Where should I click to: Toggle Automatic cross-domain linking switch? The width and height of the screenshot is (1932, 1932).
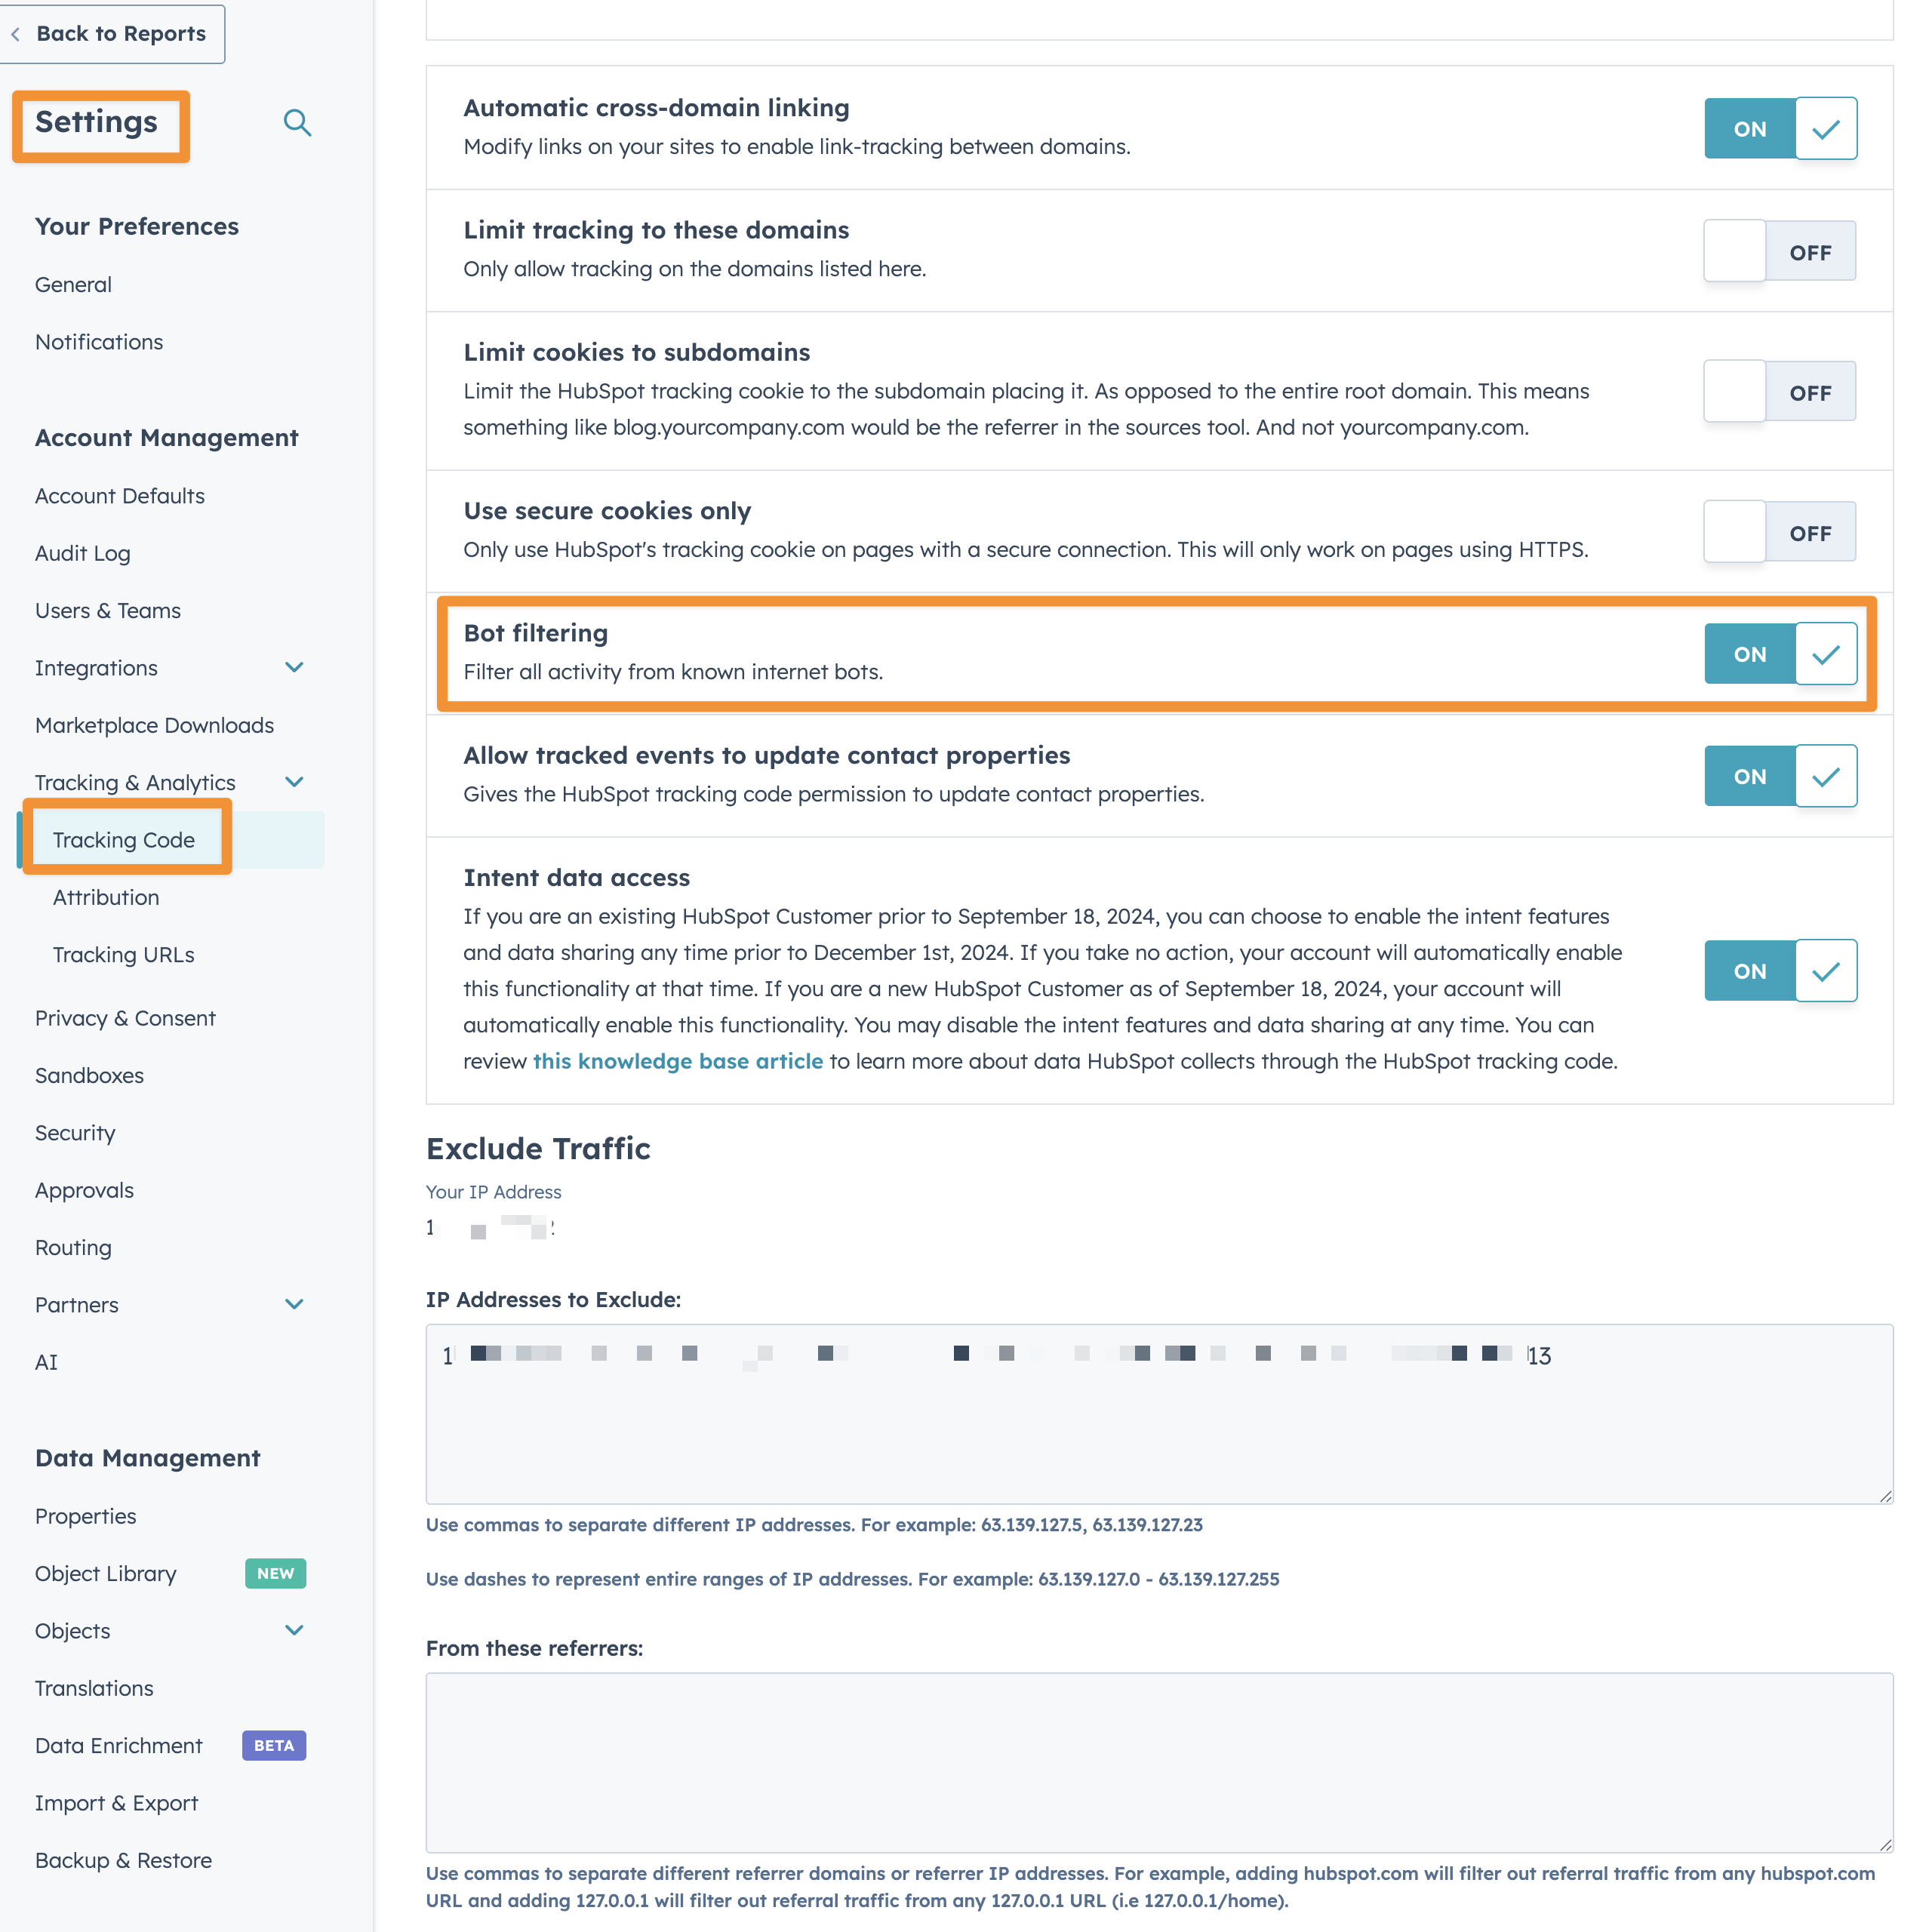pos(1780,128)
